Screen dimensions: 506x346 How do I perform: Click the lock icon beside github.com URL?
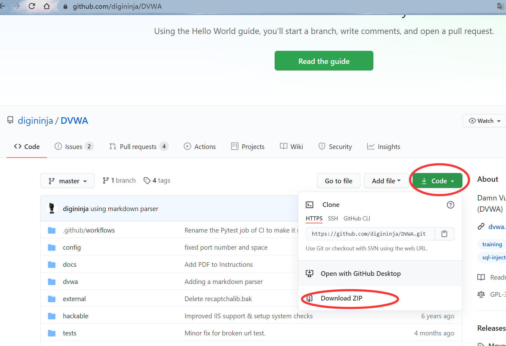tap(65, 7)
